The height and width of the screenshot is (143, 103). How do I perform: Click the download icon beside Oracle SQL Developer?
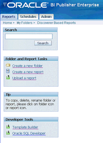[8, 133]
